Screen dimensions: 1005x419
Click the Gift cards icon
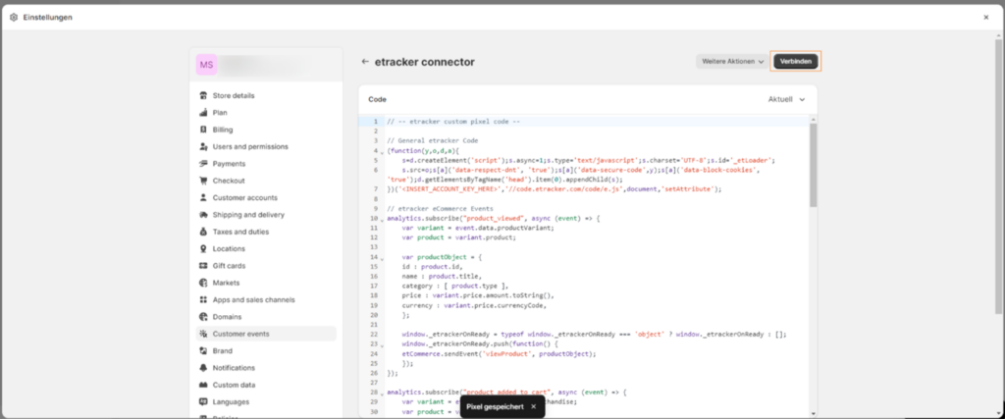(x=203, y=265)
